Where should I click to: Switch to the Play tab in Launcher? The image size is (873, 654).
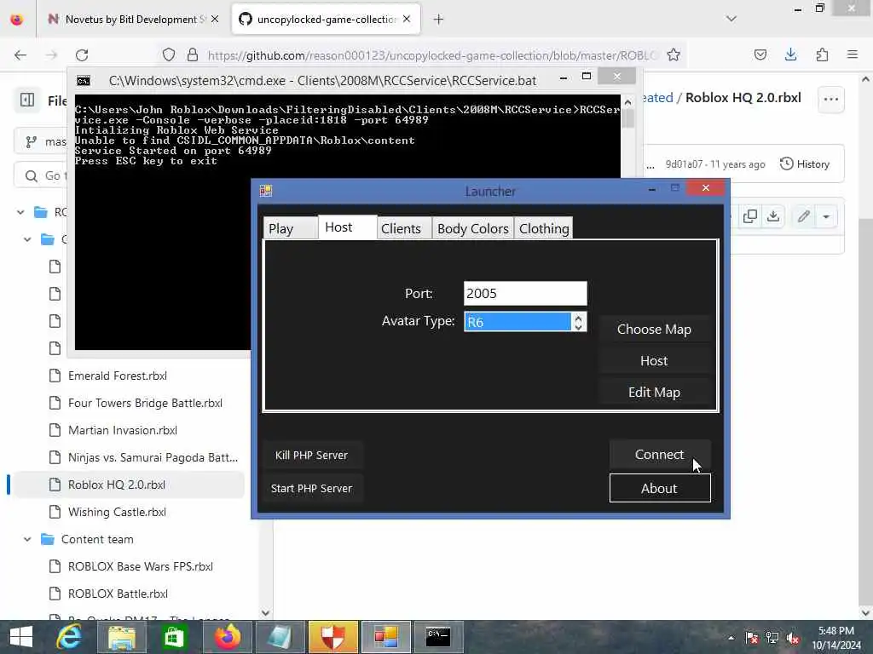click(290, 228)
